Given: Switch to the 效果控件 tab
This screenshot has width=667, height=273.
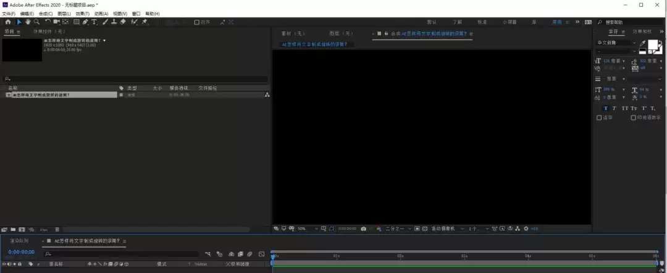Looking at the screenshot, I should click(50, 31).
